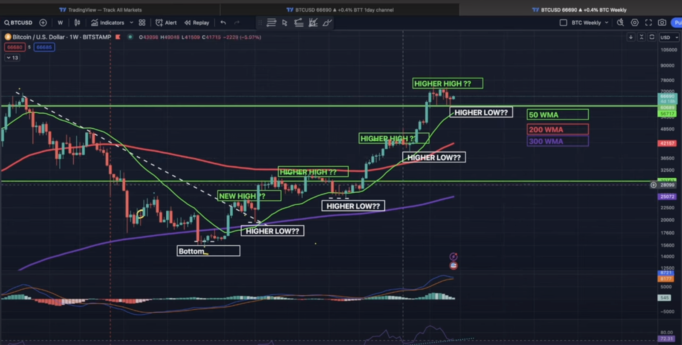Viewport: 682px width, 345px height.
Task: Open chart settings hexagon icon
Action: click(635, 23)
